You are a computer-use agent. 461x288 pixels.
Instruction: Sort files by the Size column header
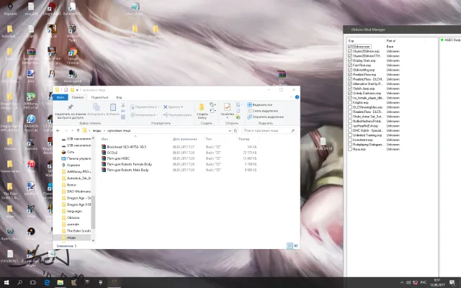[245, 138]
